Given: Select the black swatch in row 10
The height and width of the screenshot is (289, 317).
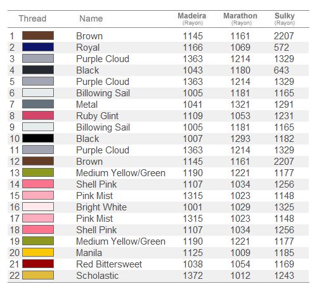Looking at the screenshot, I should point(38,138).
